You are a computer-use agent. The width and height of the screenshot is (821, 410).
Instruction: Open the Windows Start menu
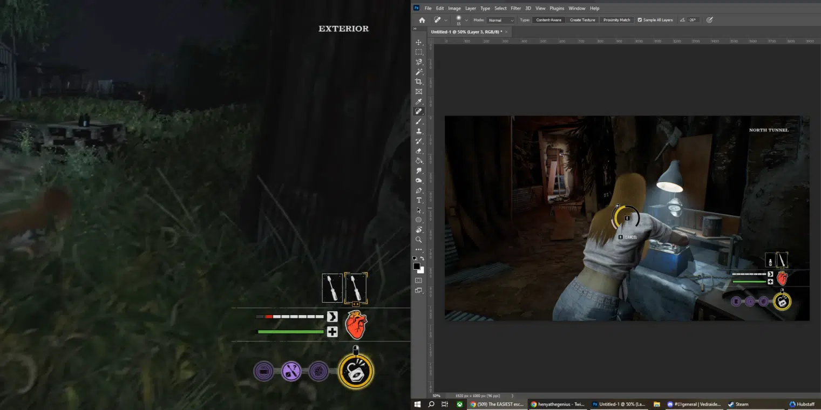[x=417, y=404]
